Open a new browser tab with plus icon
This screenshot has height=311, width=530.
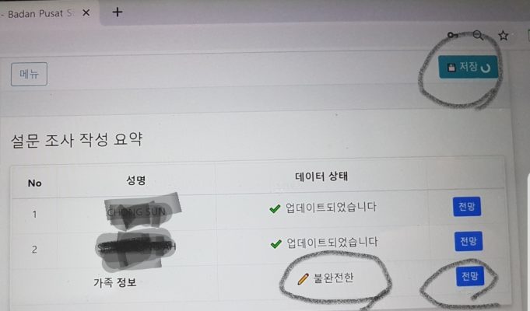coord(118,12)
